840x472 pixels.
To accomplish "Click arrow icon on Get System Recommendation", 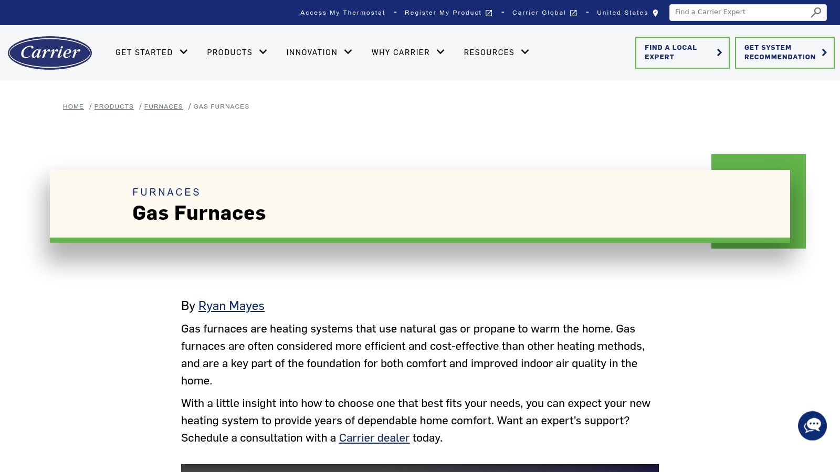I will (824, 52).
